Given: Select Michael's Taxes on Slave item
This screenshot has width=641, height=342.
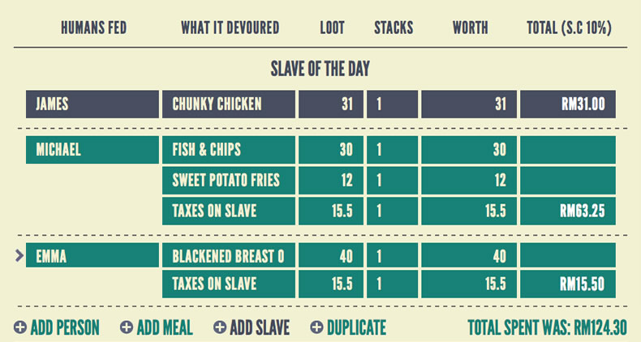Looking at the screenshot, I should (229, 211).
